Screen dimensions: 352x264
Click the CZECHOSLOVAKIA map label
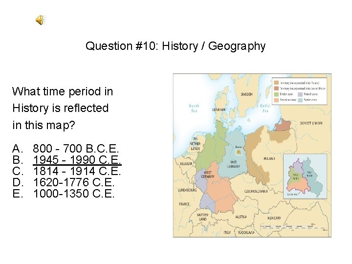tap(256, 191)
